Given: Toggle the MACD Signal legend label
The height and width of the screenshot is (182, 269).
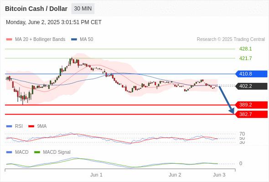Looking at the screenshot, I should (57, 152).
